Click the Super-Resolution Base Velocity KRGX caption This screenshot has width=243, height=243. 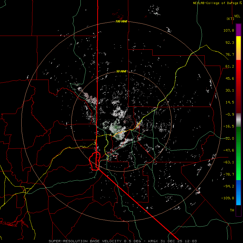tap(123, 241)
